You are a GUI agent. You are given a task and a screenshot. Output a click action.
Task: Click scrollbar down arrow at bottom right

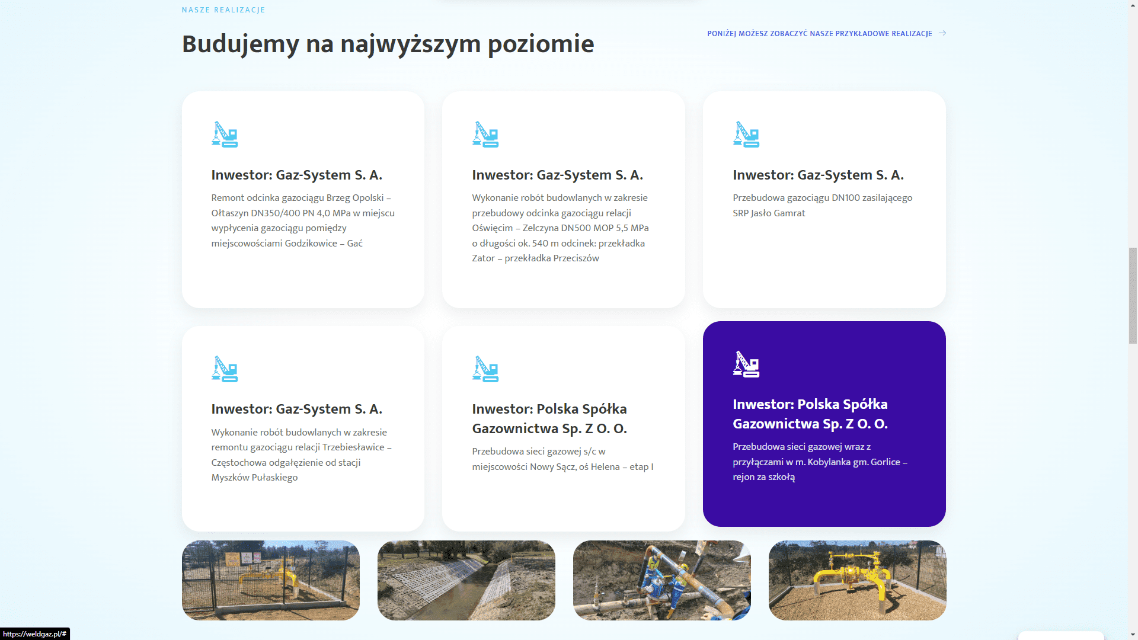(x=1133, y=635)
